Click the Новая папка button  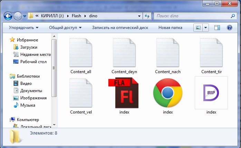pos(170,28)
